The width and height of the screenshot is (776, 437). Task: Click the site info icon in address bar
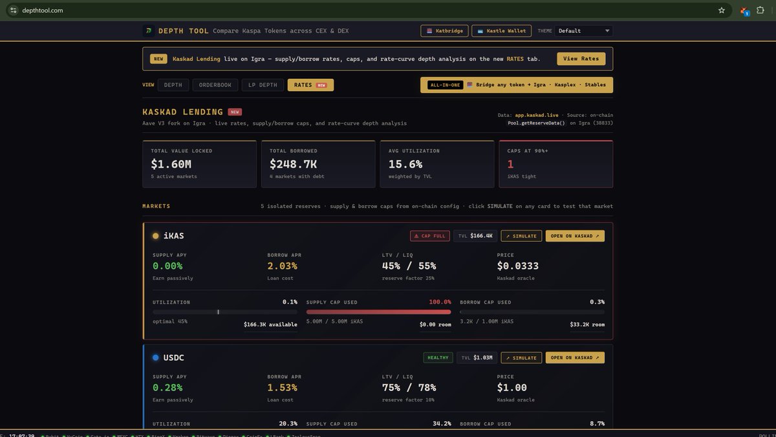pos(13,10)
